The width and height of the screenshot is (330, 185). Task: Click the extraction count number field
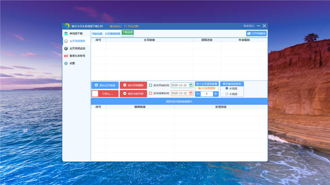point(207,94)
